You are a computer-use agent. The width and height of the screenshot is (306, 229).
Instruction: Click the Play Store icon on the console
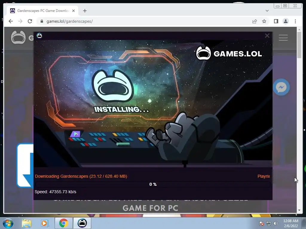click(75, 134)
